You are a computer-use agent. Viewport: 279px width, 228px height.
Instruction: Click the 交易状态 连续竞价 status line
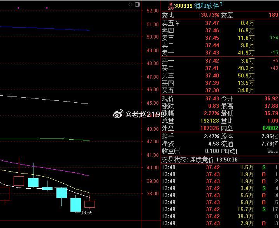200,160
